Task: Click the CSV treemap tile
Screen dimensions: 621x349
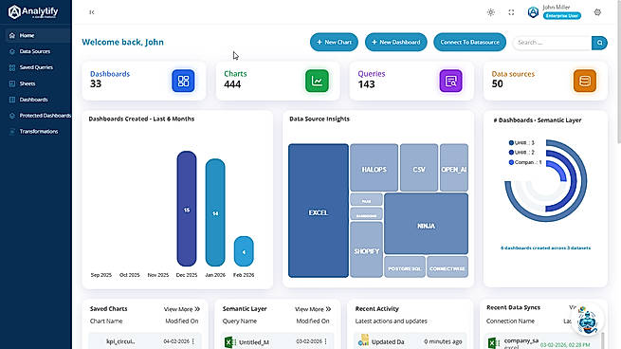Action: (419, 168)
